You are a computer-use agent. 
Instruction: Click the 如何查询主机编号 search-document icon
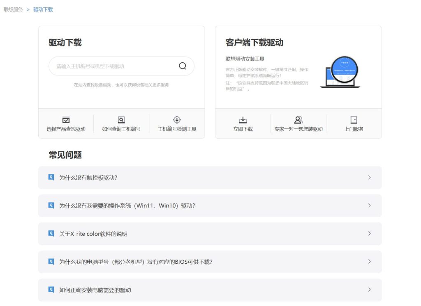[121, 120]
